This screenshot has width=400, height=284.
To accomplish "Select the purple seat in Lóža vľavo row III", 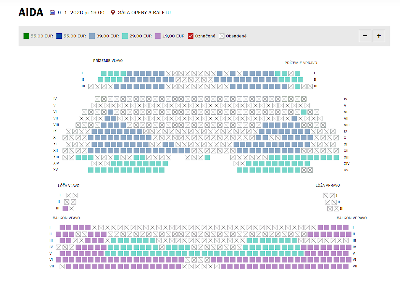I will point(65,208).
